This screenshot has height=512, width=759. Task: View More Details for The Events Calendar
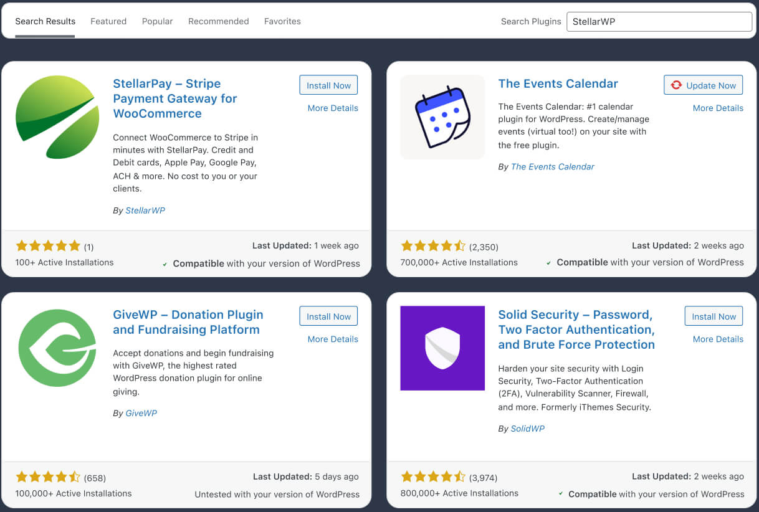[718, 108]
